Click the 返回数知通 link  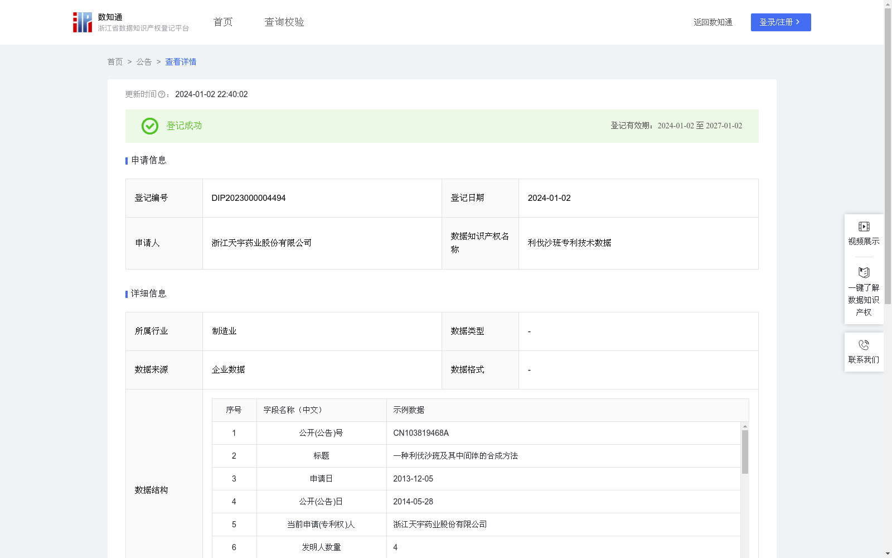pos(713,22)
